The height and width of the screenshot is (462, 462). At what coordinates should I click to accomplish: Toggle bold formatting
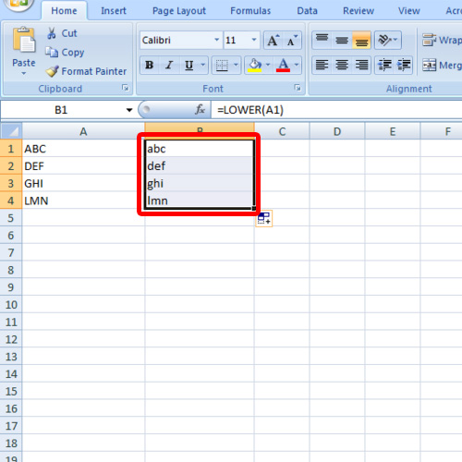pos(150,65)
